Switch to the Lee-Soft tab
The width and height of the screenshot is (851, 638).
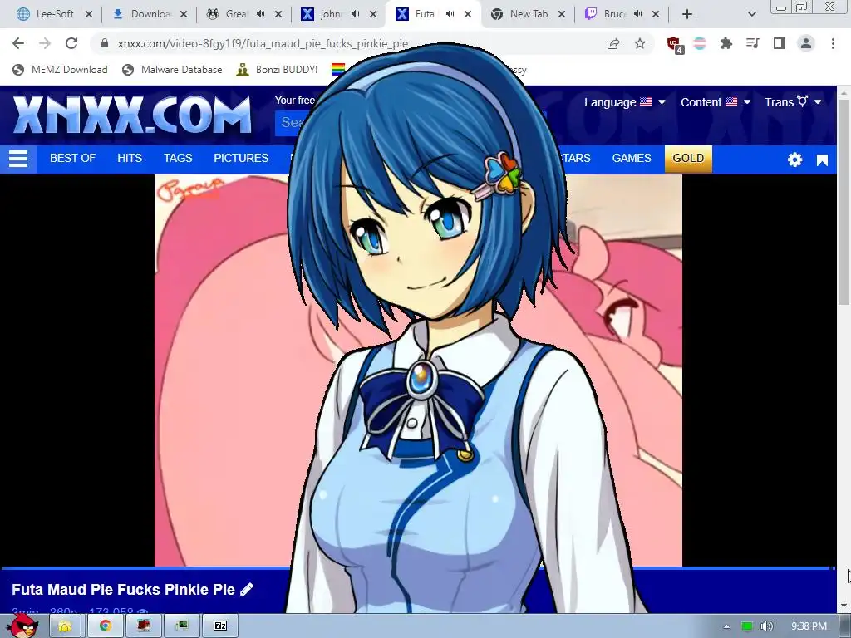tap(54, 14)
